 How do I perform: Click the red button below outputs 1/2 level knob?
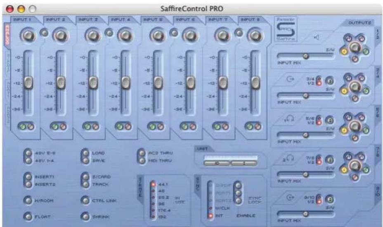pos(355,59)
